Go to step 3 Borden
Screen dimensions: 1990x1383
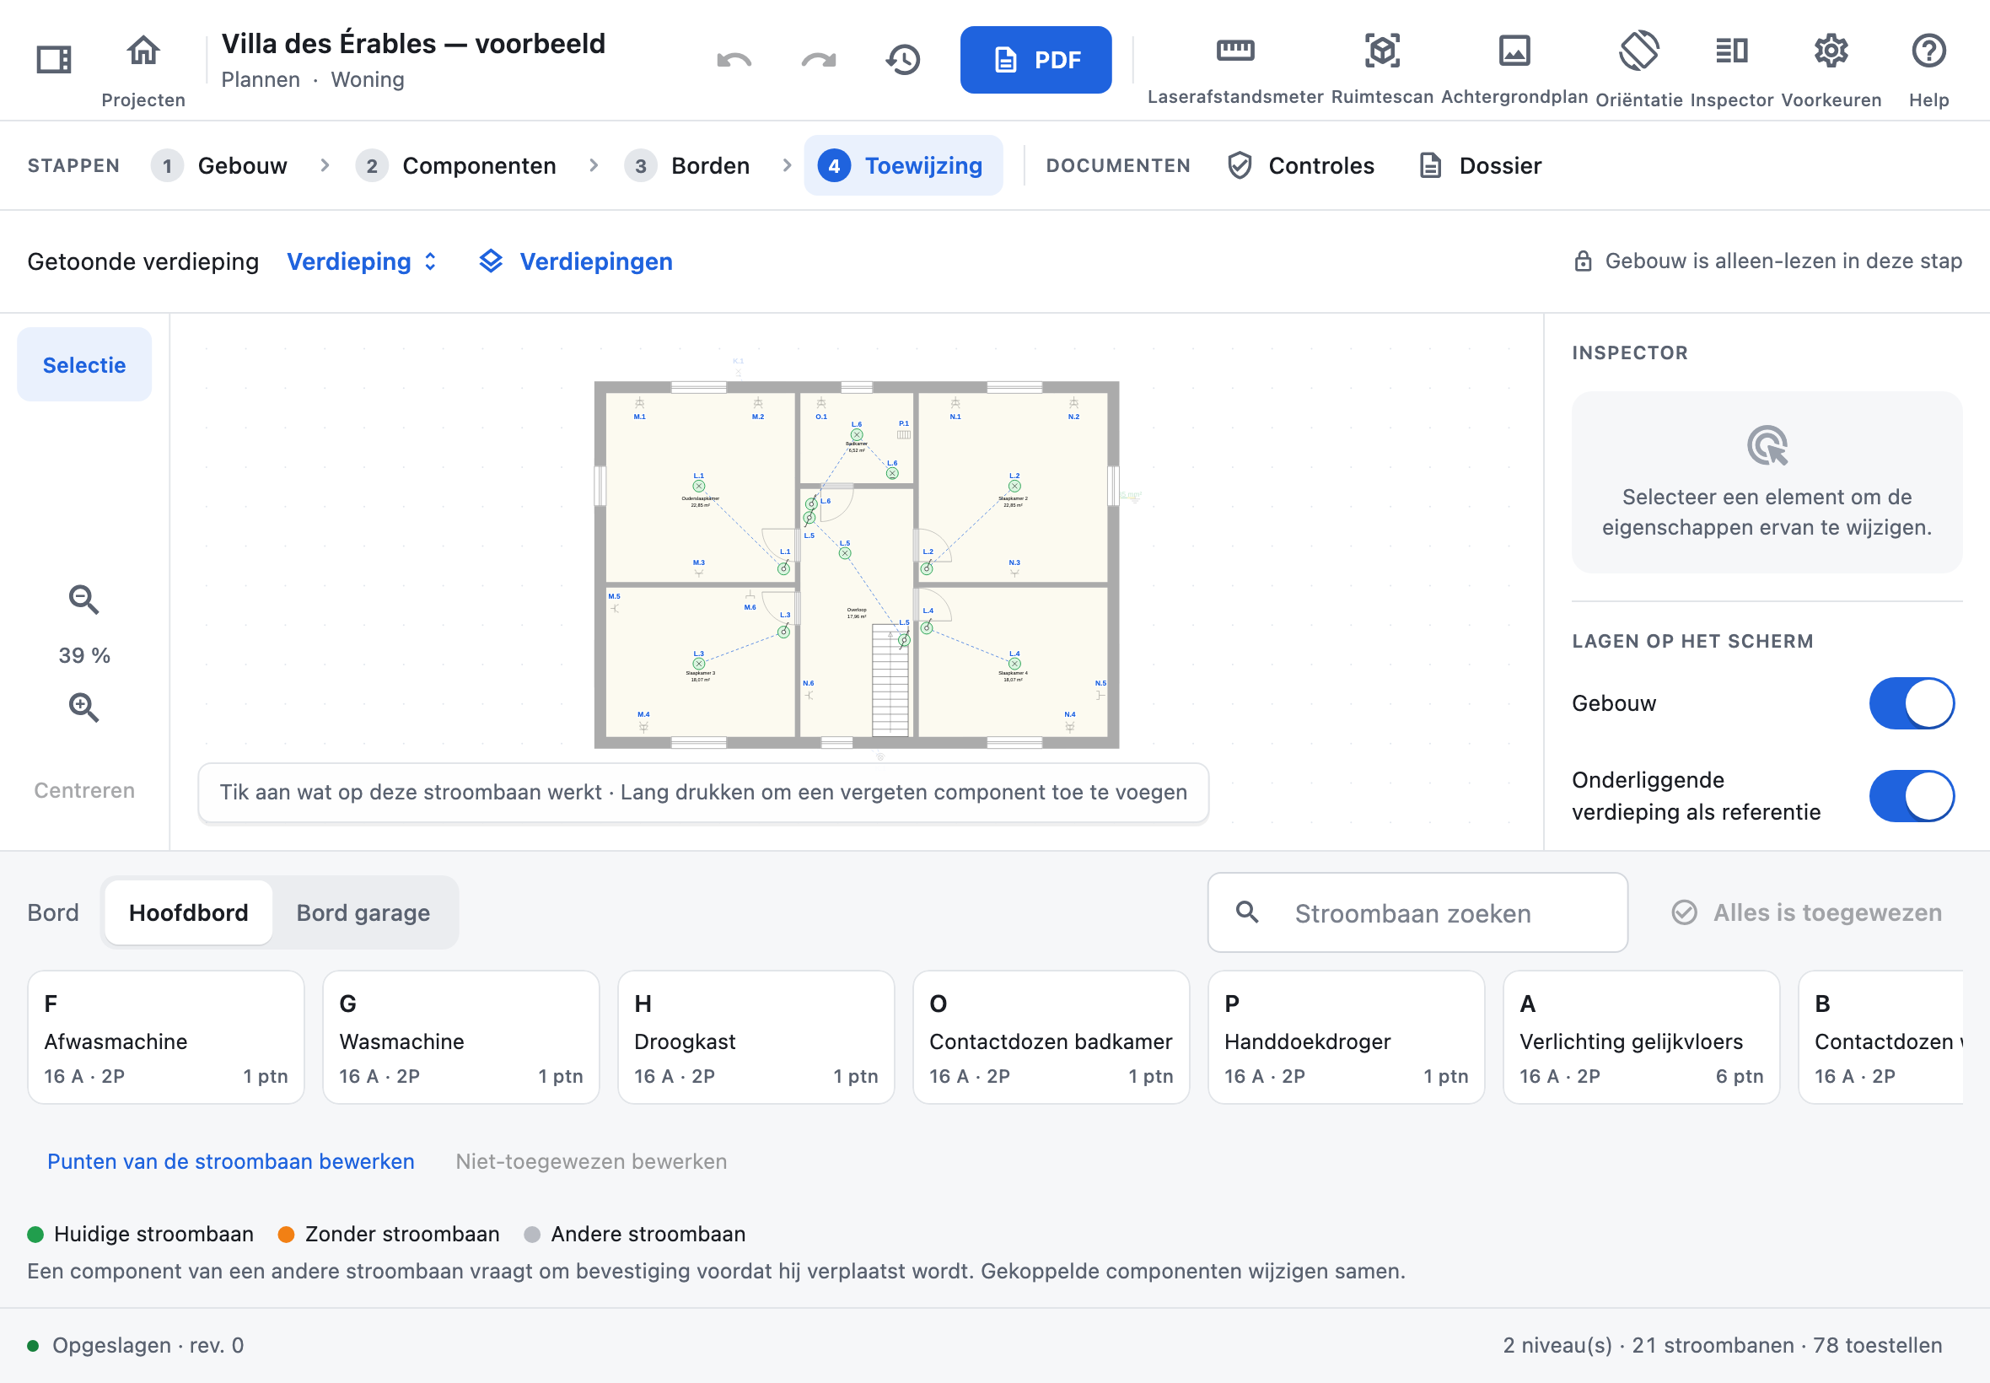point(689,165)
